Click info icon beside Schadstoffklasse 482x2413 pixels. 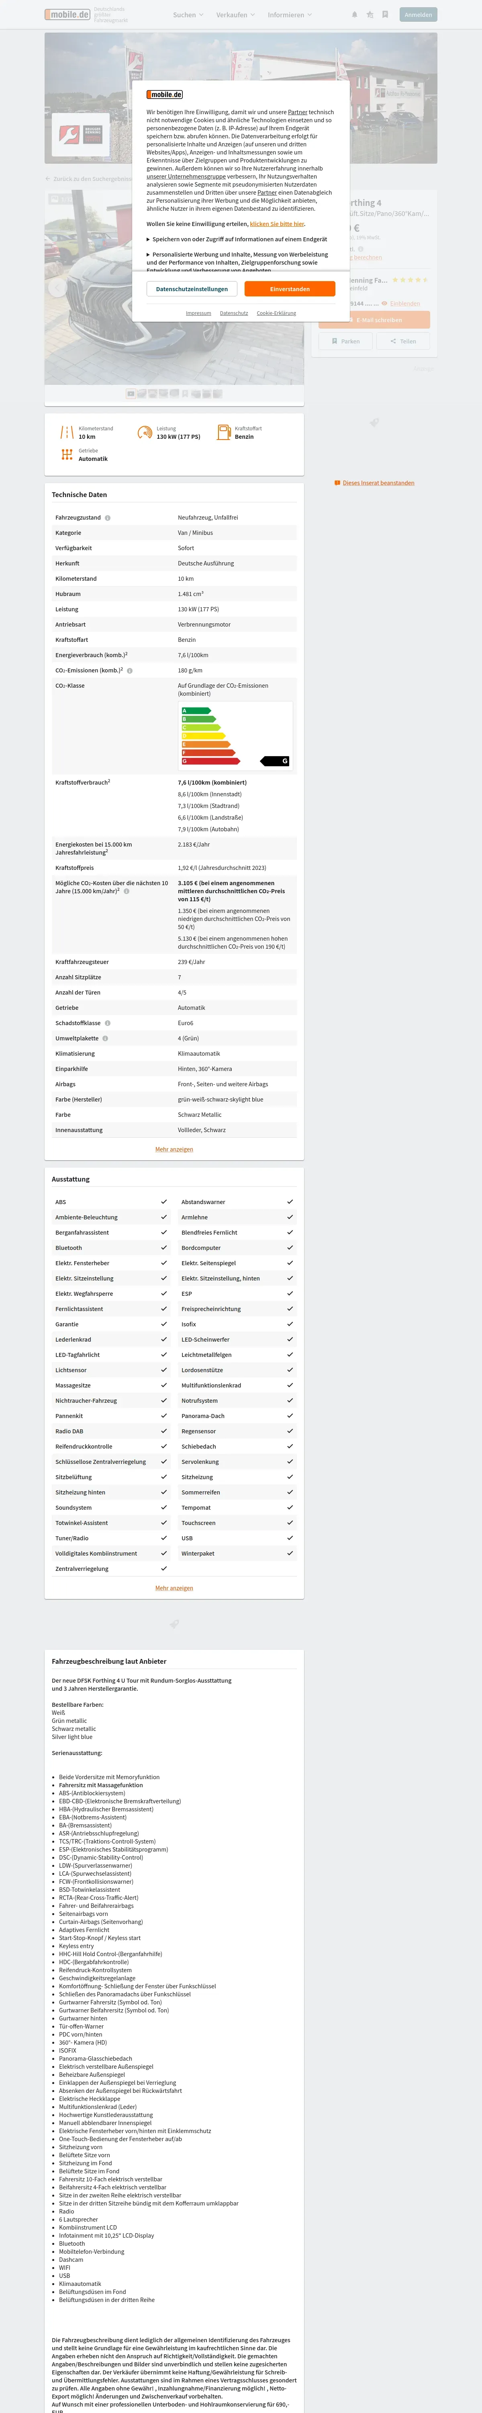(x=108, y=1023)
